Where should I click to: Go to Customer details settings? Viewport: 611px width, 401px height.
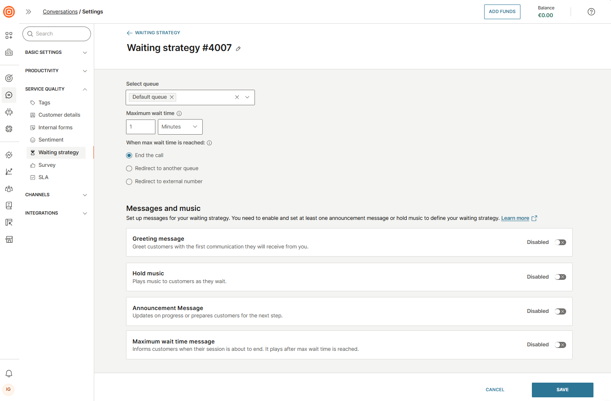(59, 115)
